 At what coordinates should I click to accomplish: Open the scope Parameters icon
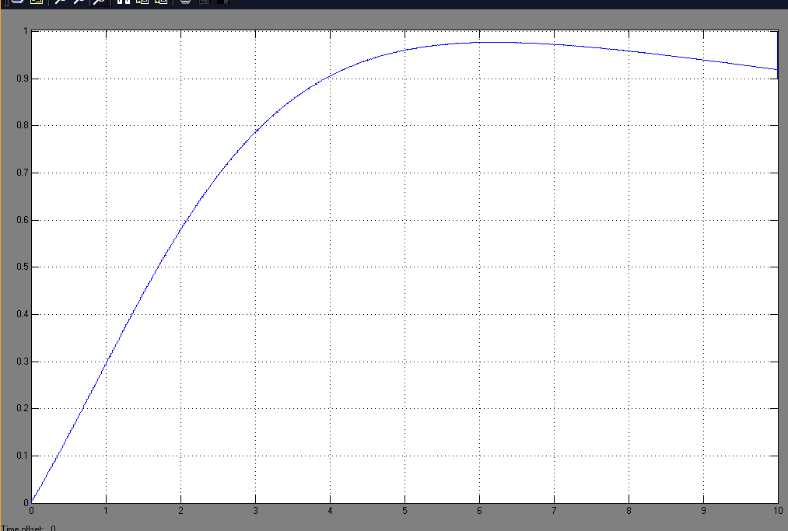tap(37, 2)
